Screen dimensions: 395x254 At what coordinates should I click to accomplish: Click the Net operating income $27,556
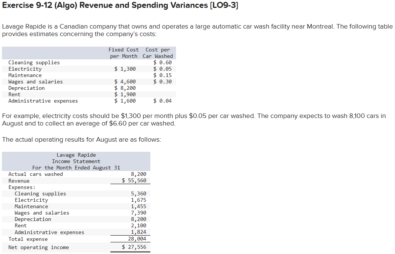click(x=138, y=247)
